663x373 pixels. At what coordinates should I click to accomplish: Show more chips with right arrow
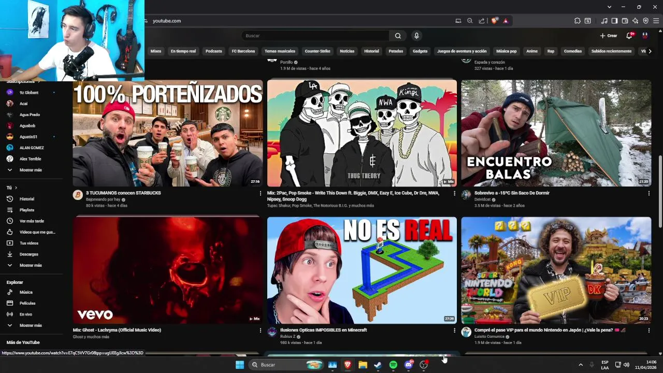pos(650,51)
